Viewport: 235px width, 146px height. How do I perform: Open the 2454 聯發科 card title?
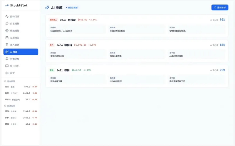point(64,45)
